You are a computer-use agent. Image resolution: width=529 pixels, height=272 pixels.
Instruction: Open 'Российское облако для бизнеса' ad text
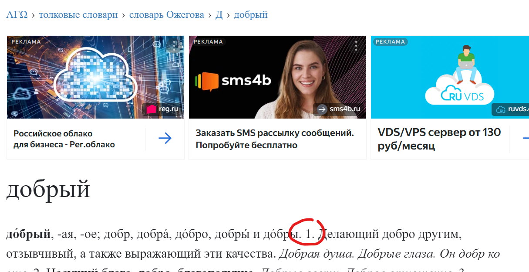pos(64,139)
